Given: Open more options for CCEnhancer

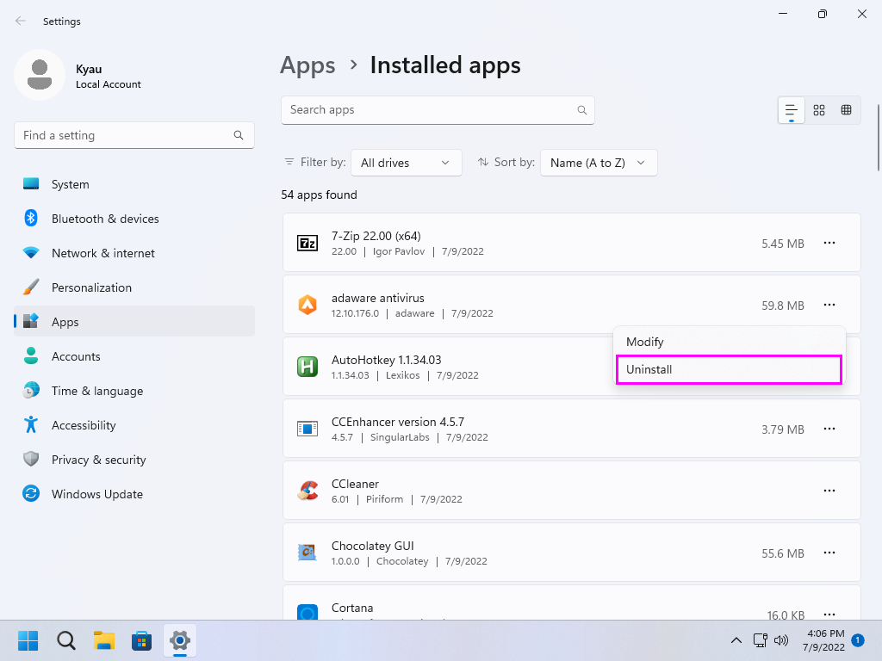Looking at the screenshot, I should tap(829, 429).
